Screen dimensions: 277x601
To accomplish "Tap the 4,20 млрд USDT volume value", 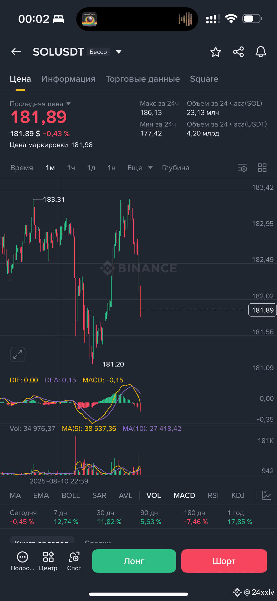I will [203, 133].
